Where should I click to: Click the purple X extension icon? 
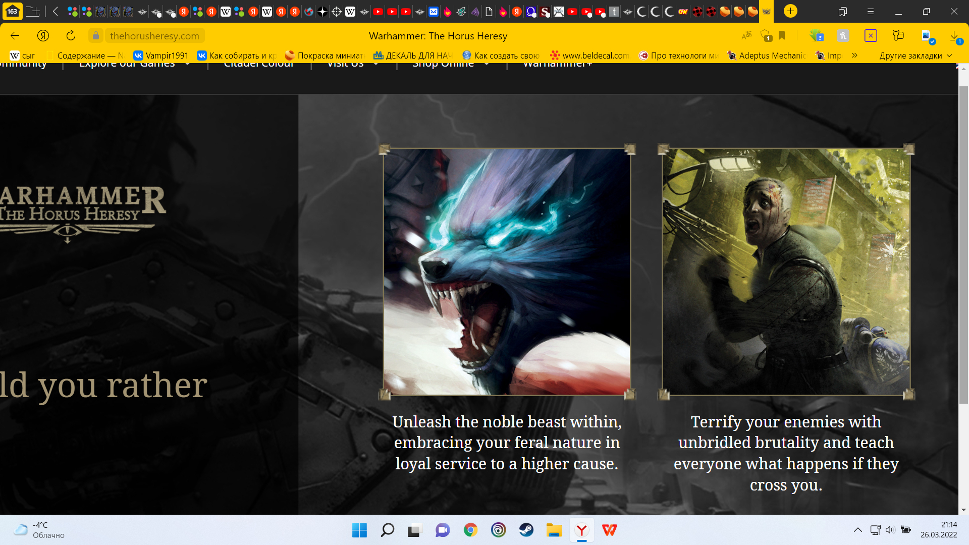tap(871, 35)
